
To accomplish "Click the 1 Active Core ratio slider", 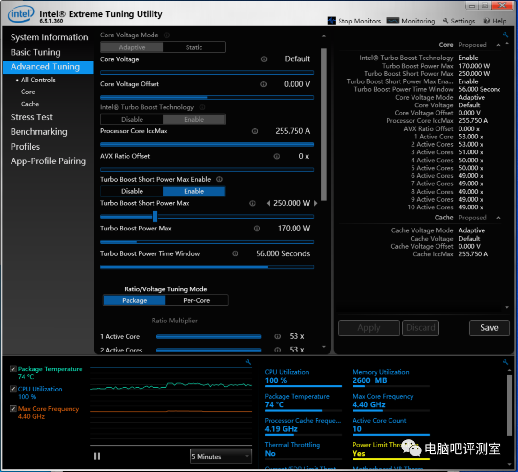I will tap(209, 337).
